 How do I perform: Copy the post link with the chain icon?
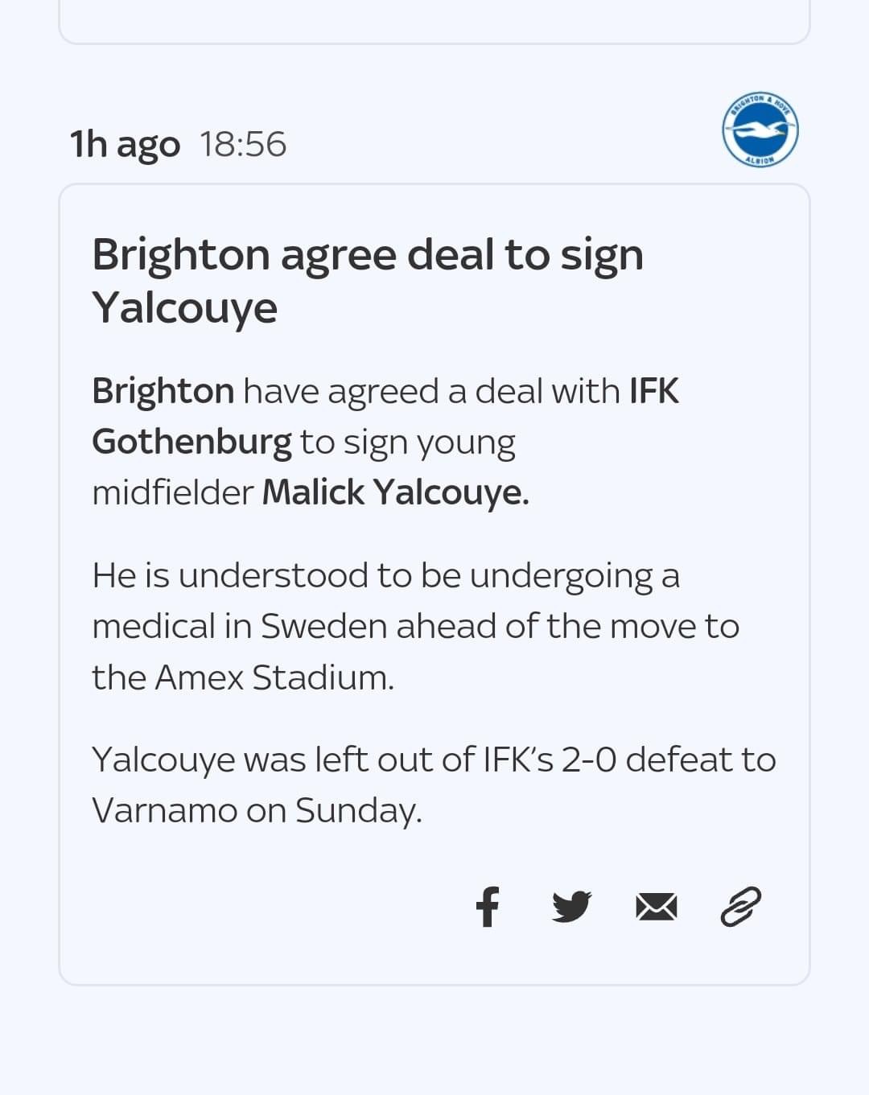(740, 907)
